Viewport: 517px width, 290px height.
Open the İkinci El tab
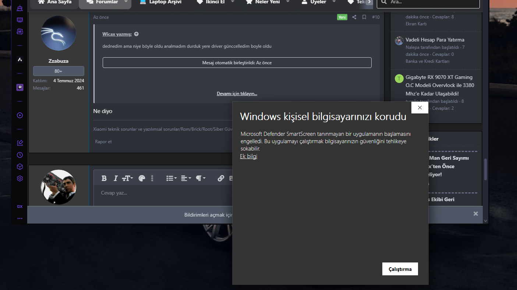[x=210, y=3]
